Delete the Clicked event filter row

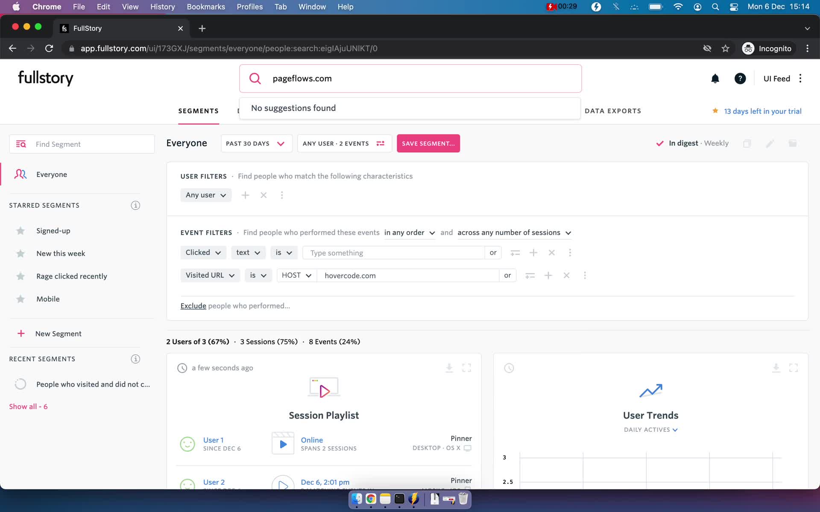click(x=552, y=253)
